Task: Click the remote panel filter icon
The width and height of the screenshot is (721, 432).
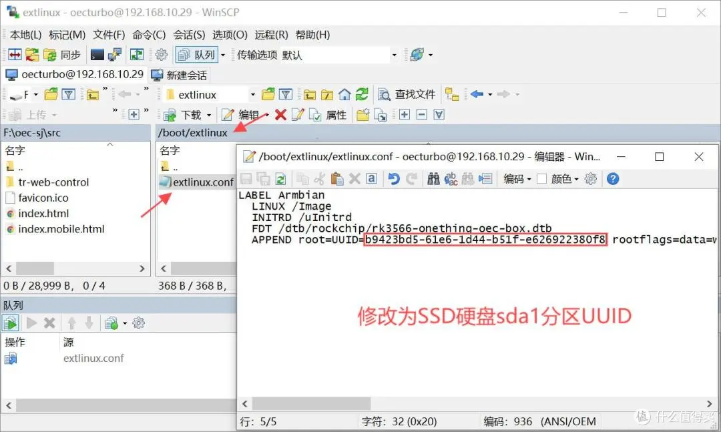Action: tap(286, 94)
